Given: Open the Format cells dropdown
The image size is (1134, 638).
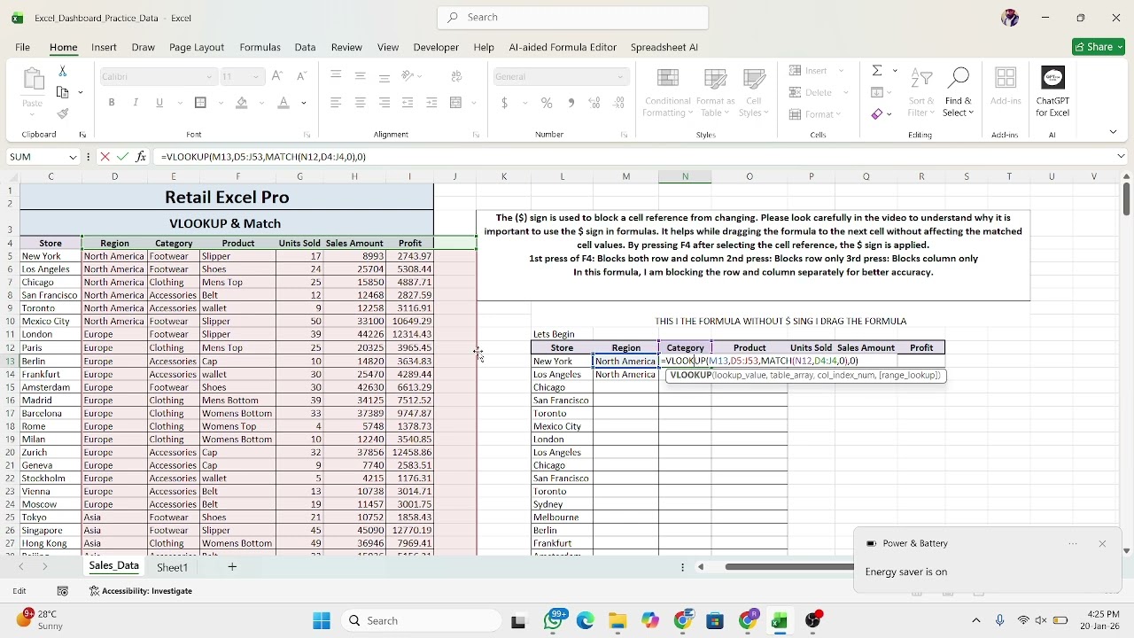Looking at the screenshot, I should click(x=815, y=113).
